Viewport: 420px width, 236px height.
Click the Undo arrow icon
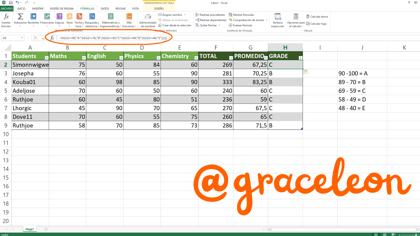pos(17,3)
